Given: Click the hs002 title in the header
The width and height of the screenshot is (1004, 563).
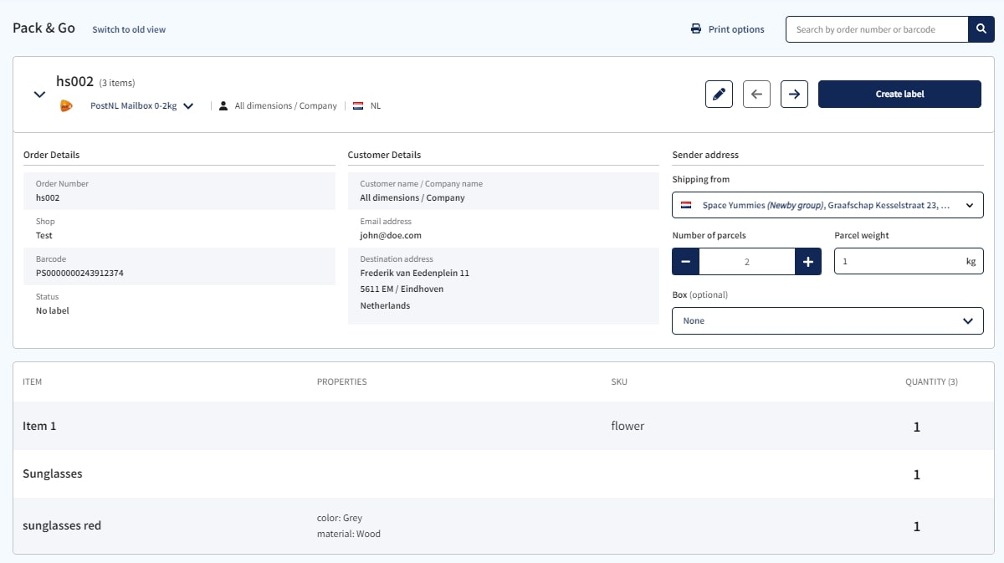Looking at the screenshot, I should pyautogui.click(x=74, y=81).
